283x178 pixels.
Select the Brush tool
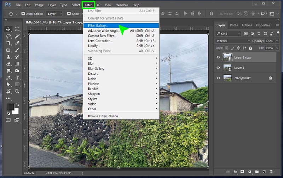(17, 50)
